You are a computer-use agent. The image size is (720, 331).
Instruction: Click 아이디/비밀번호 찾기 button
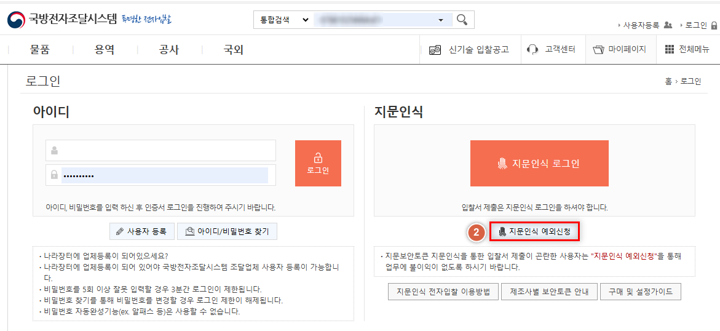227,231
